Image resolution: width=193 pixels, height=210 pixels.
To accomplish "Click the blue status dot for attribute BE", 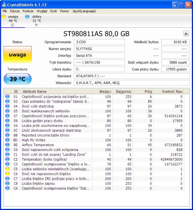I will [x=7, y=145].
